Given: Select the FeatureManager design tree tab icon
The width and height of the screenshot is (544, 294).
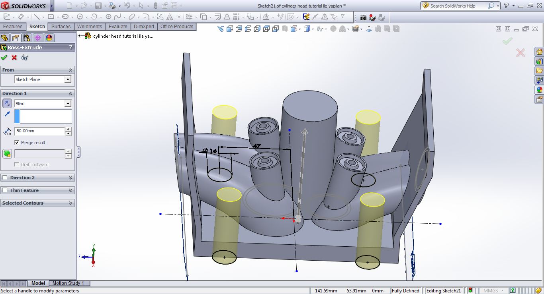Looking at the screenshot, I should 5,37.
